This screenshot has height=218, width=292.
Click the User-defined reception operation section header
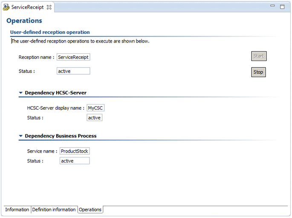pyautogui.click(x=50, y=32)
